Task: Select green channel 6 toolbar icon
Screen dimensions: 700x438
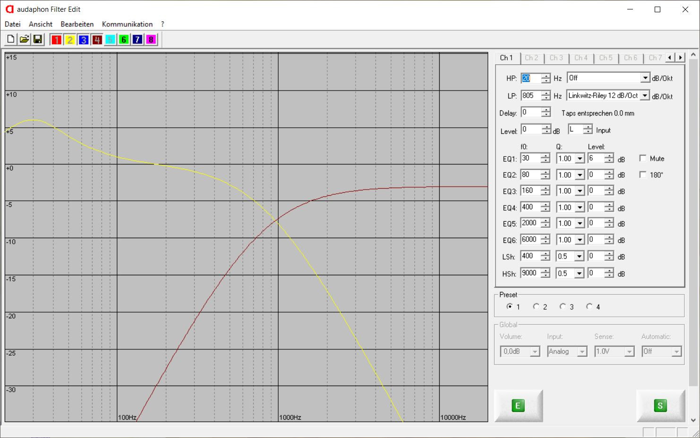Action: click(x=124, y=40)
